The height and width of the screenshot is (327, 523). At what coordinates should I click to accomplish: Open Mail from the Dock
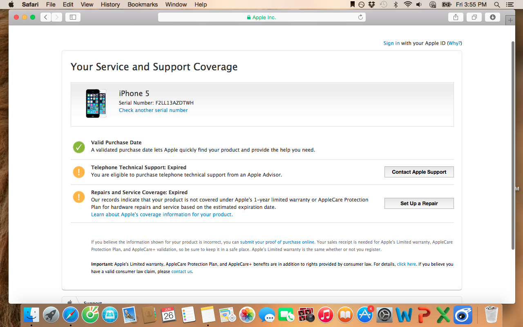coord(130,315)
